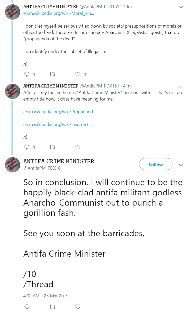Open the /9 tweet's dropdown chevron menu
Image resolution: width=187 pixels, height=314 pixels.
181,86
